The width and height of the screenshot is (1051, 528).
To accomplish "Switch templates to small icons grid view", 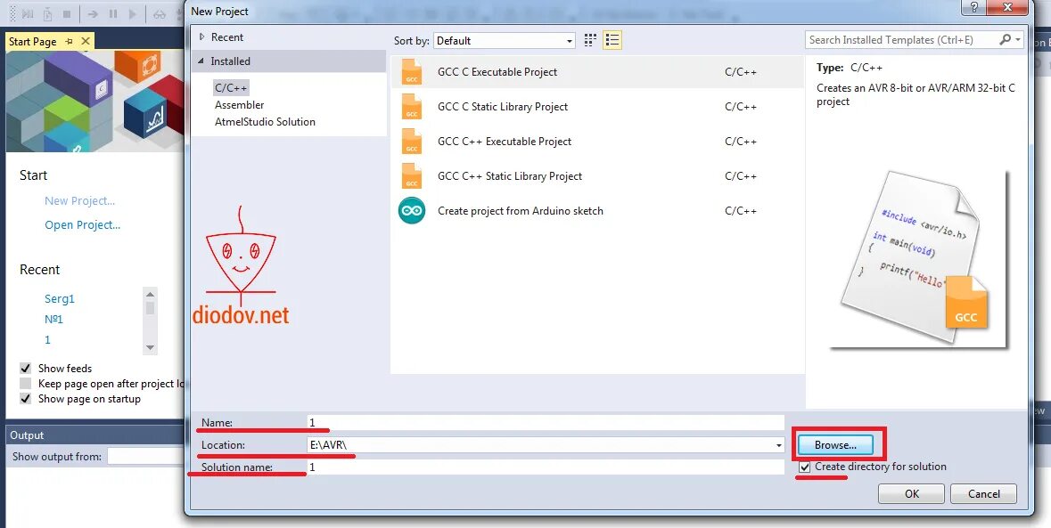I will [590, 40].
